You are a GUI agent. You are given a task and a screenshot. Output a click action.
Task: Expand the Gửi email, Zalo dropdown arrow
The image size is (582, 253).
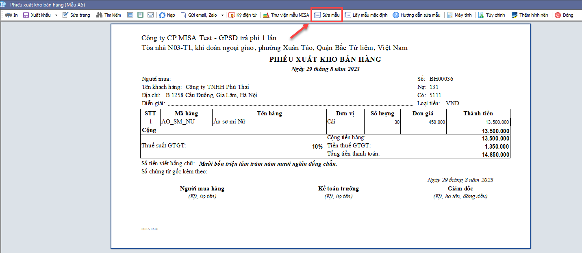coord(222,15)
